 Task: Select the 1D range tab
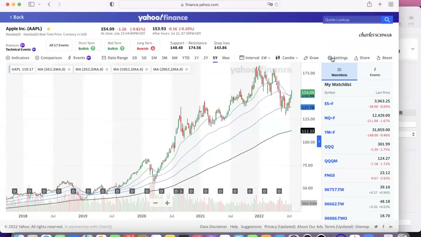tap(135, 58)
